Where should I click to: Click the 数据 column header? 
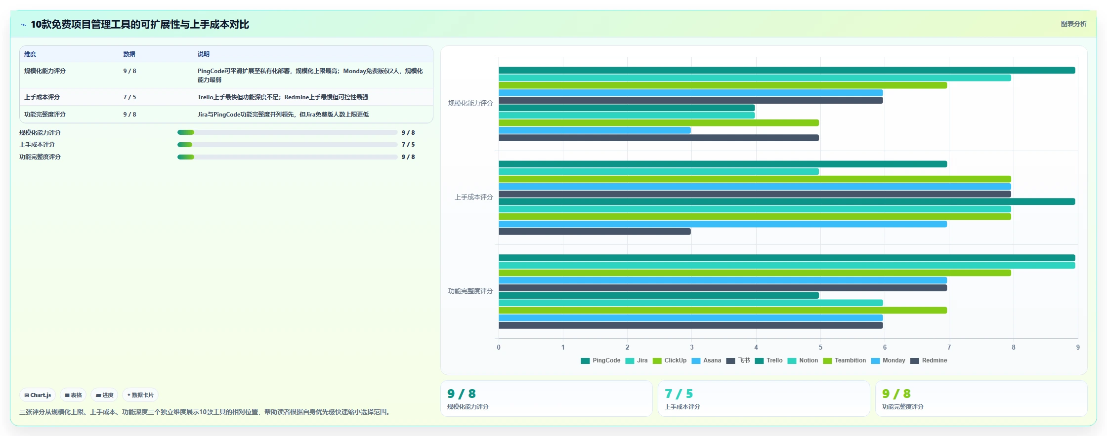point(129,54)
